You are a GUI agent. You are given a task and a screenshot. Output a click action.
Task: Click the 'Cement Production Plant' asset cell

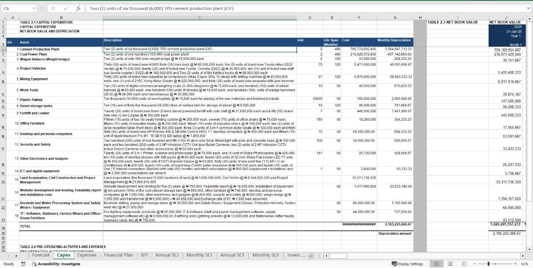click(61, 49)
